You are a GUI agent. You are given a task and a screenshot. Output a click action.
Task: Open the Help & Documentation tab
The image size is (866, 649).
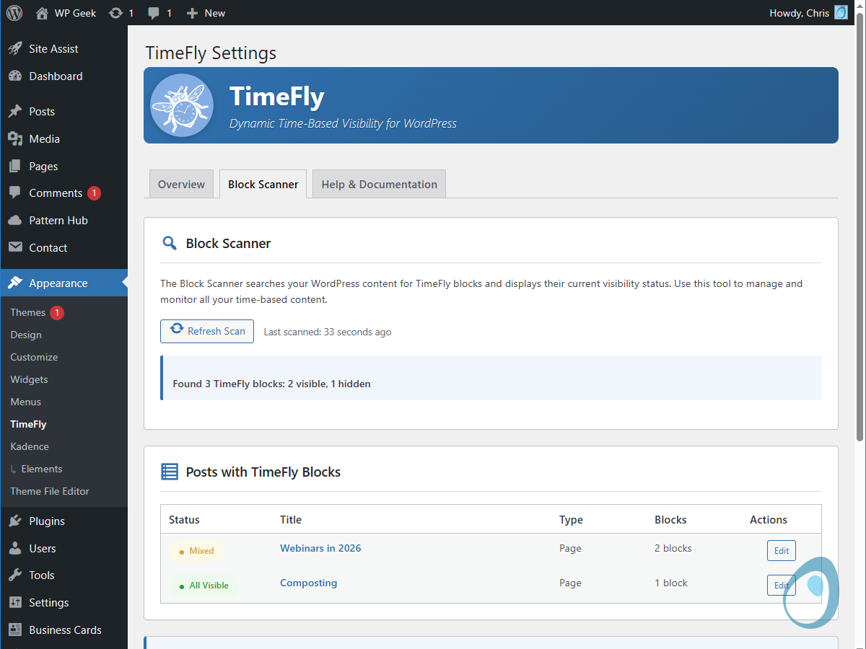(x=379, y=184)
